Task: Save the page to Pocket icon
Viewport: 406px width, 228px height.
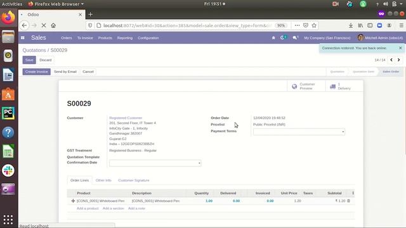Action: [x=306, y=25]
